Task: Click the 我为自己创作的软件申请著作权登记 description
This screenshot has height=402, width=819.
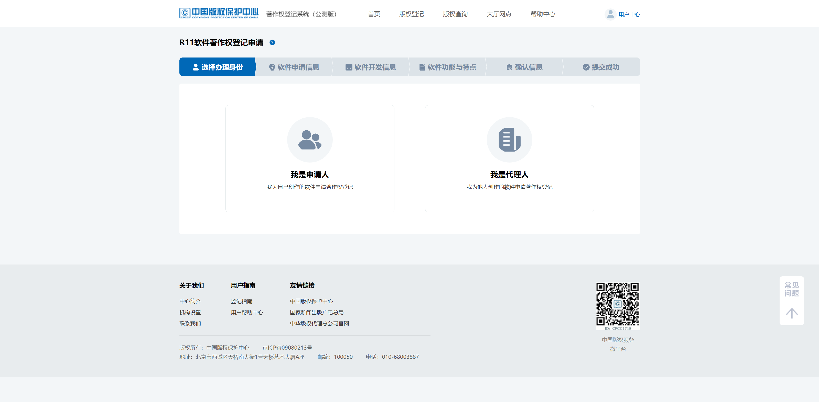Action: pos(310,187)
